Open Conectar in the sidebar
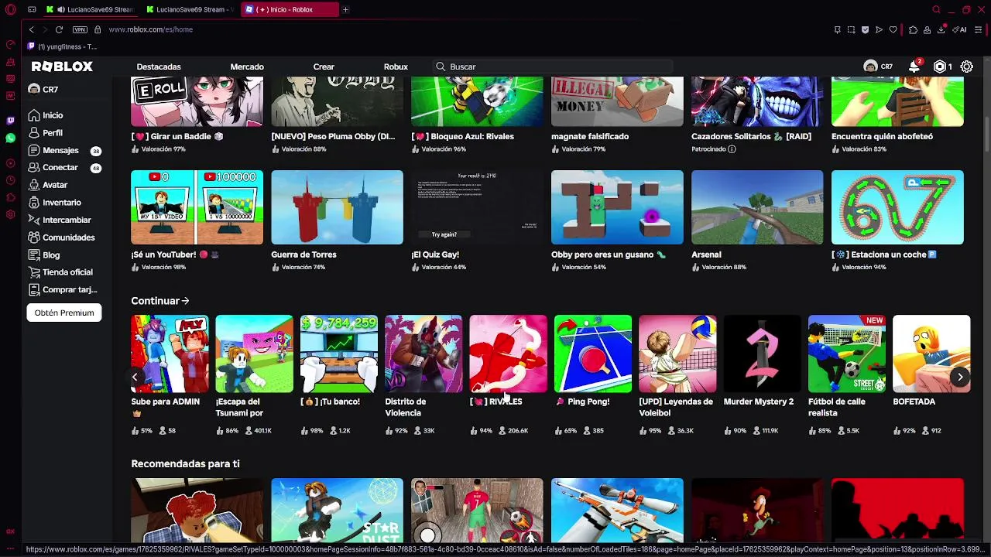 63,167
